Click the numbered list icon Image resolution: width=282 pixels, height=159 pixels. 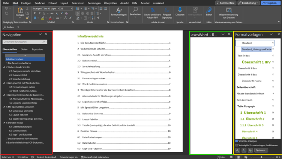point(85,9)
